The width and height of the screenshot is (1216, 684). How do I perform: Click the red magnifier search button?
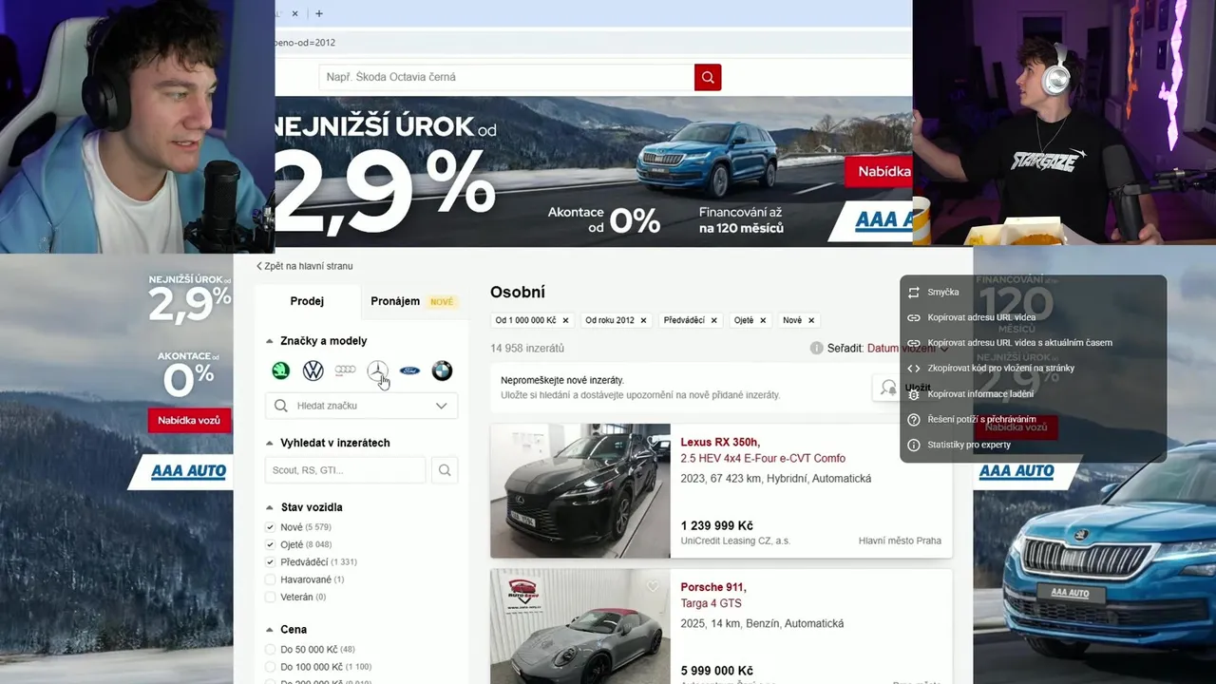tap(708, 77)
